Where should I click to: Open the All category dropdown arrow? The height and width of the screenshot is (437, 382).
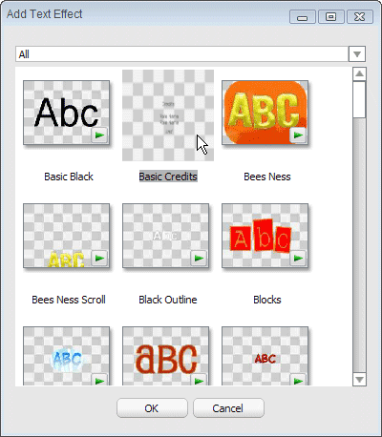[357, 54]
